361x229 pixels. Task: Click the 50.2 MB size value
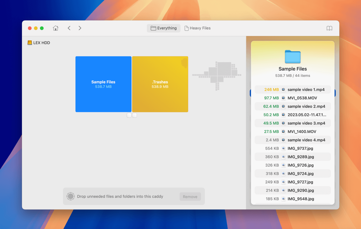point(271,115)
